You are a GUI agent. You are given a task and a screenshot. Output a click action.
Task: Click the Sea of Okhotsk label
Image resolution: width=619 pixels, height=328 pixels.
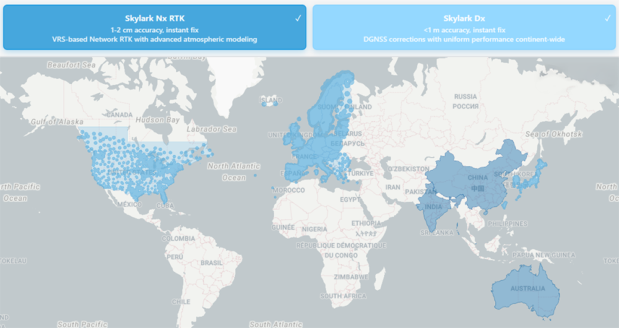pyautogui.click(x=553, y=134)
